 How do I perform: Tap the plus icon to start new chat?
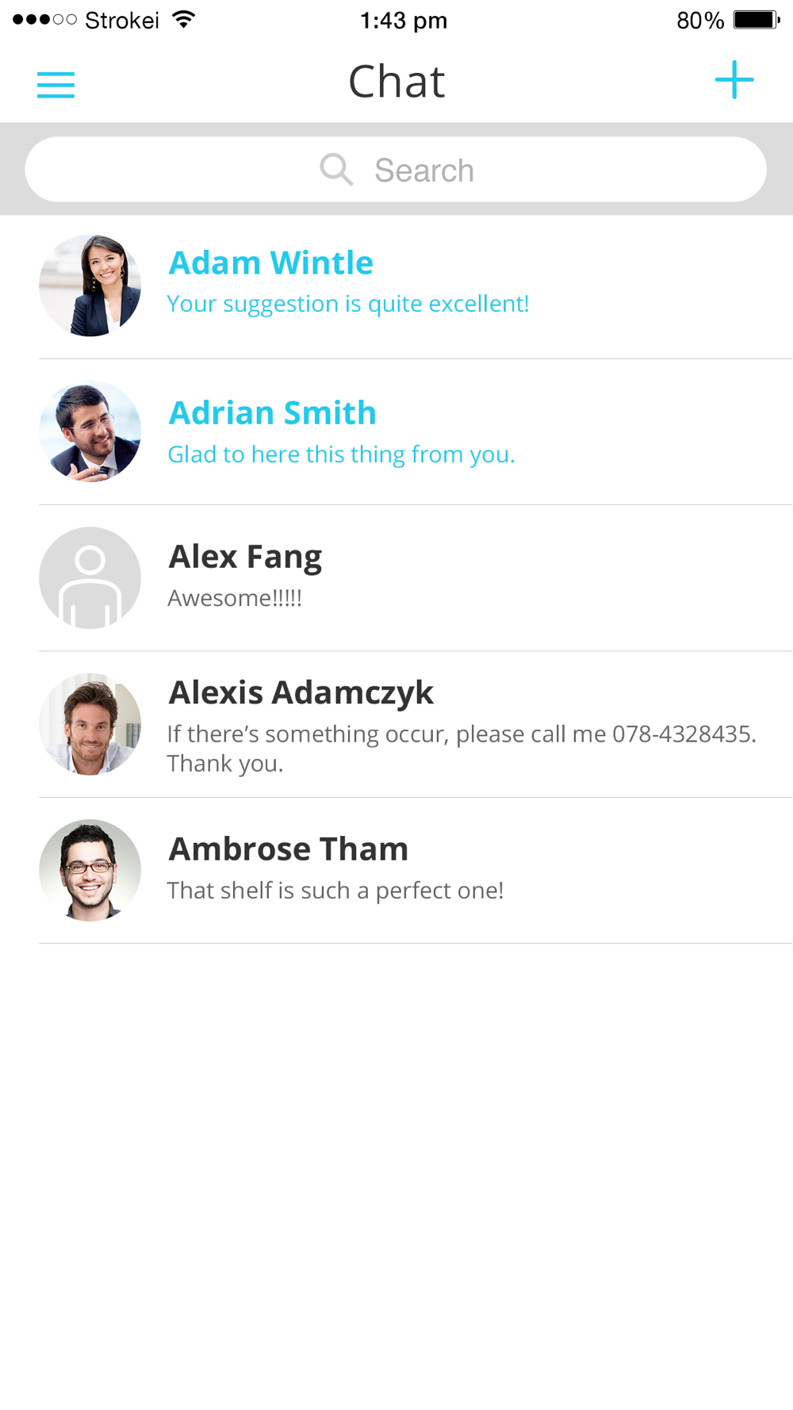coord(734,80)
